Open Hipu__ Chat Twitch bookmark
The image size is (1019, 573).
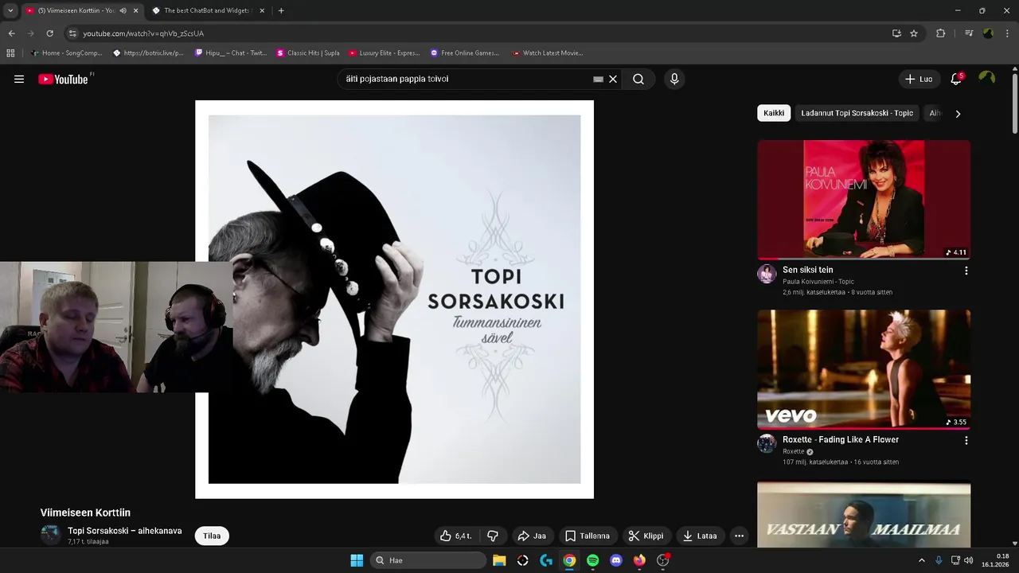point(231,53)
